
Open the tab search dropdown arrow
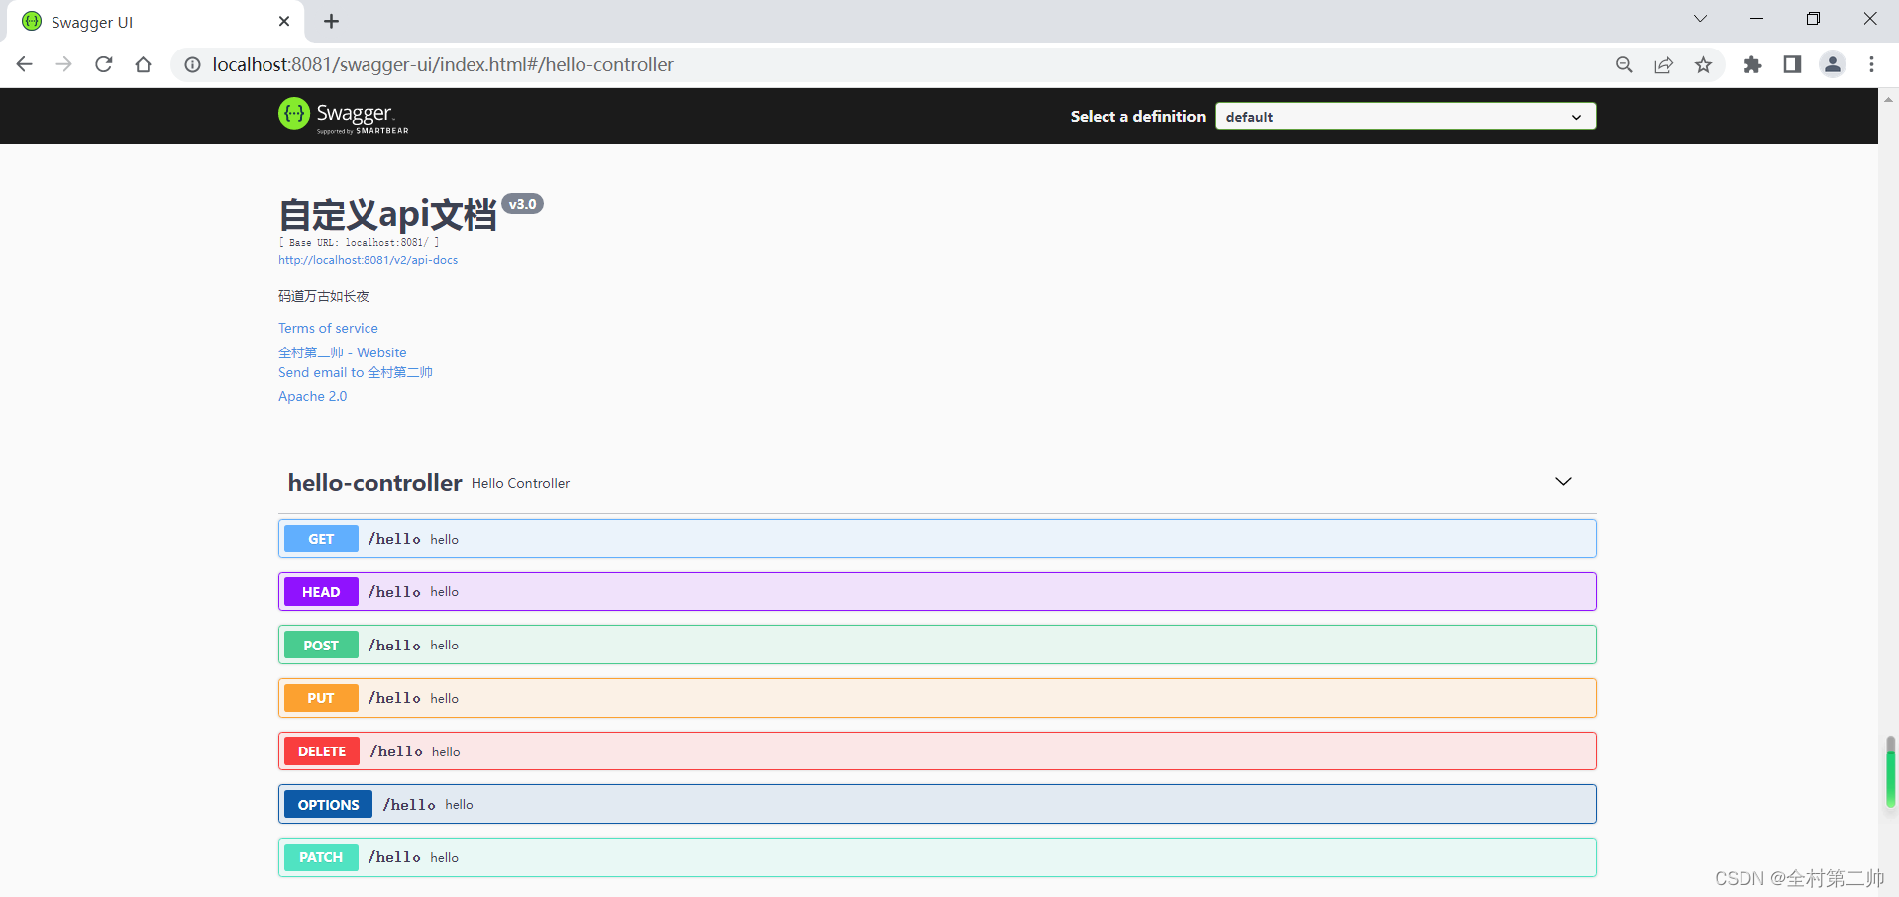click(1700, 19)
